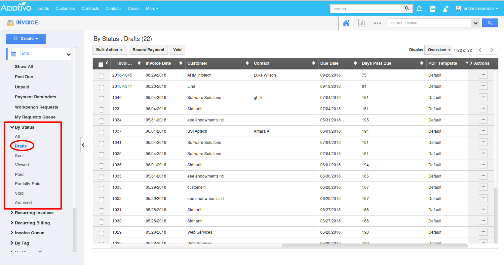Image resolution: width=504 pixels, height=265 pixels.
Task: Click the Record Payment button
Action: (x=148, y=50)
